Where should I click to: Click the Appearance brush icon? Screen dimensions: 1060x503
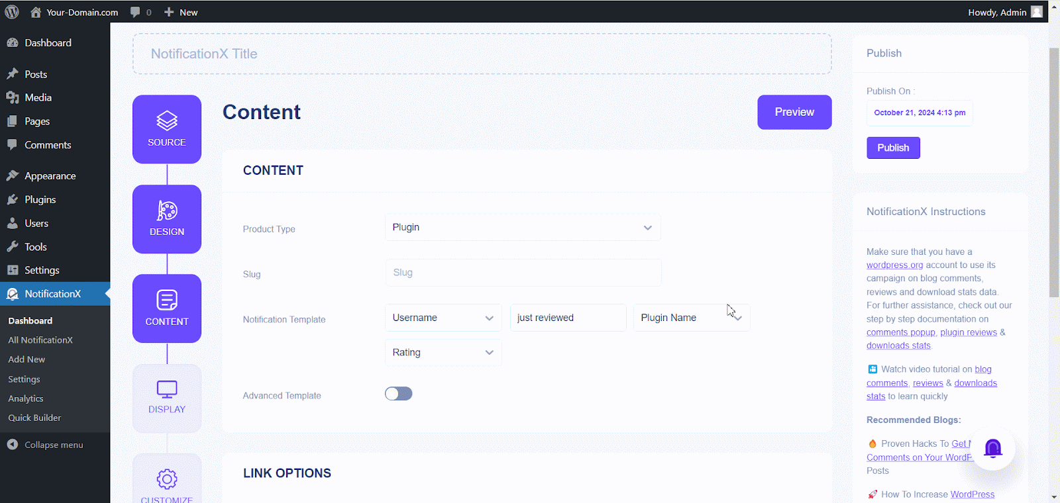click(13, 175)
